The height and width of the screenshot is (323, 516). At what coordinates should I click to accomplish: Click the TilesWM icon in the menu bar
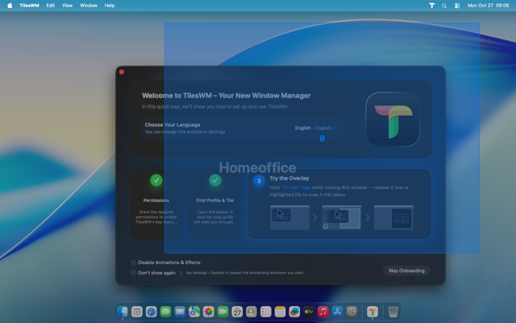click(x=431, y=5)
